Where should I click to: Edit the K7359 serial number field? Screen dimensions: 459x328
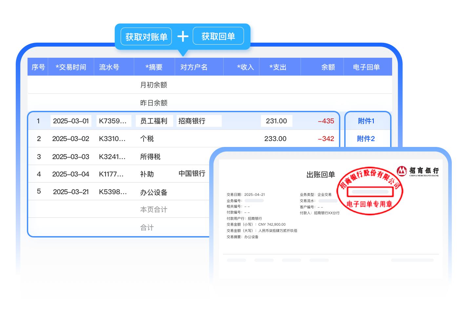point(113,121)
